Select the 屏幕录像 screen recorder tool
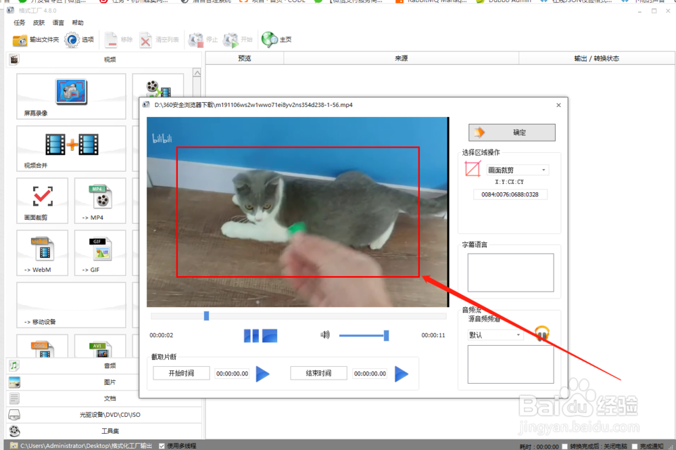 click(x=71, y=96)
